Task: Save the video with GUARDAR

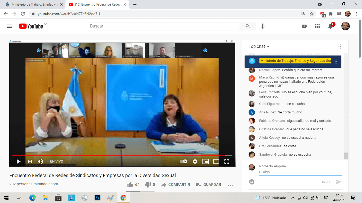Action: click(209, 184)
